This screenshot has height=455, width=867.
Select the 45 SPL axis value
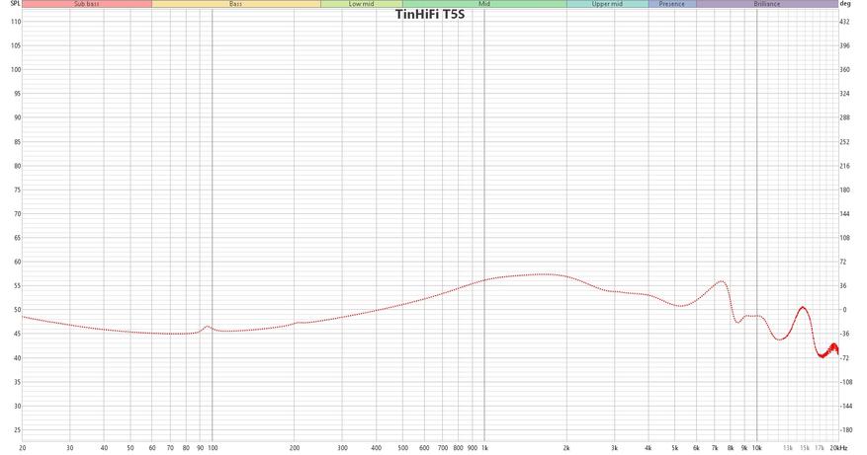click(x=17, y=334)
